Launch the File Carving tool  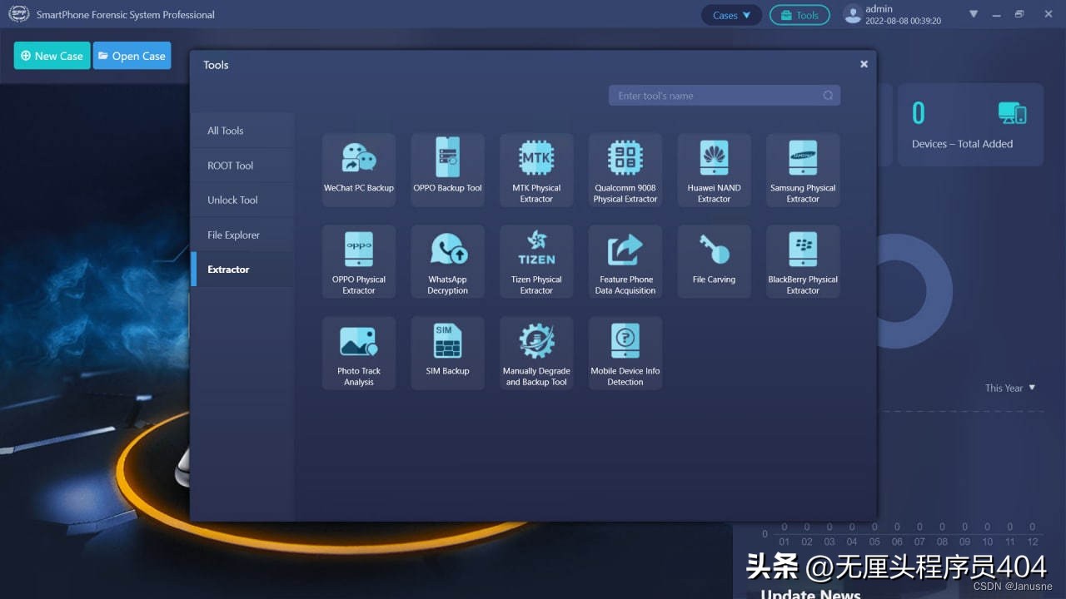click(x=714, y=260)
